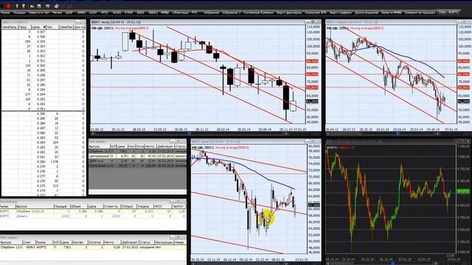Switch to the Позиции tab
The width and height of the screenshot is (472, 265).
[19, 13]
